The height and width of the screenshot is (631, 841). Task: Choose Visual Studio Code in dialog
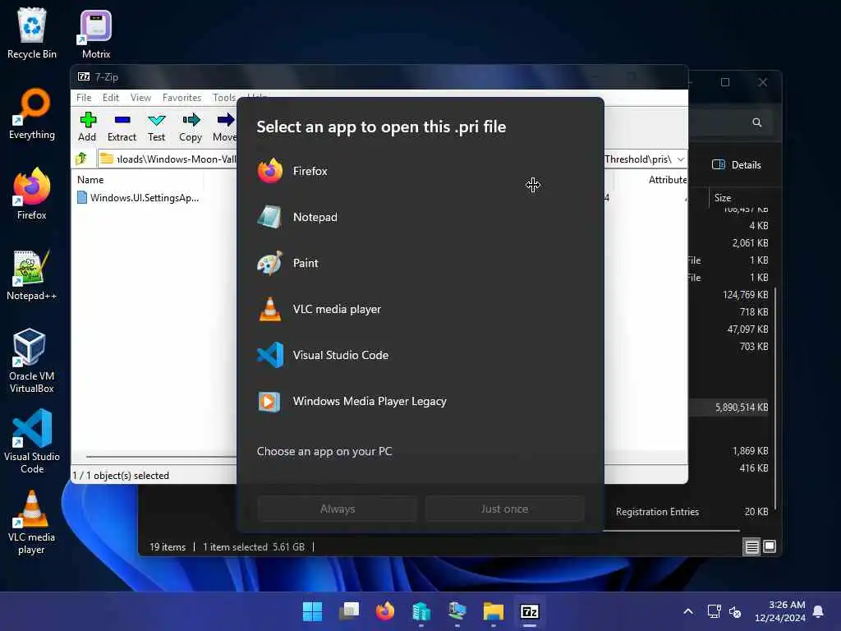[x=420, y=355]
